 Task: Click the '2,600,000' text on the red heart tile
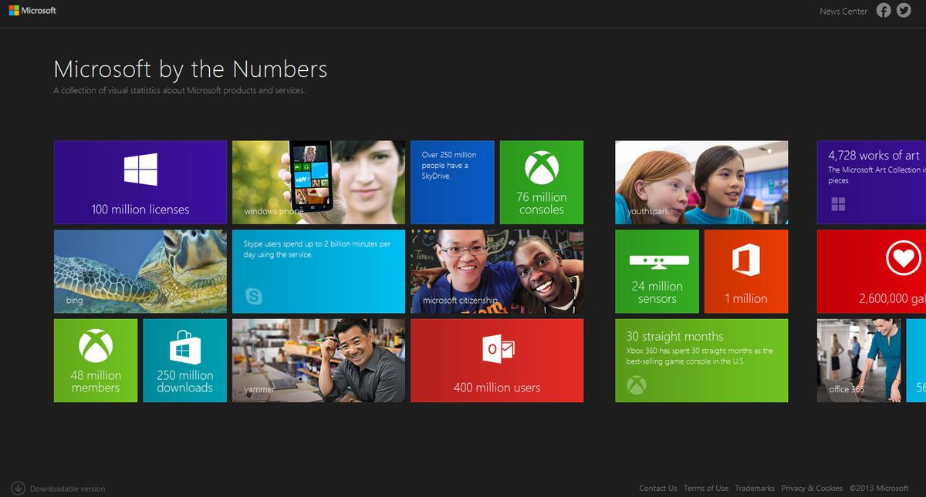(892, 298)
